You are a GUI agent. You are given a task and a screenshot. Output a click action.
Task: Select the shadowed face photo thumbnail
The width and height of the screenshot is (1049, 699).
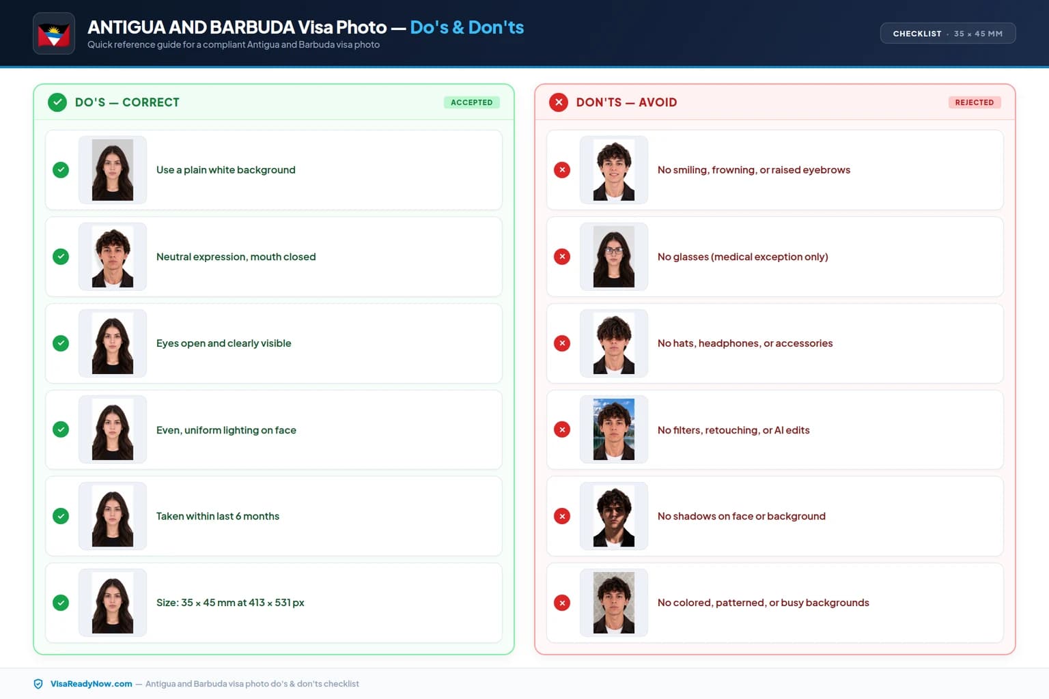tap(614, 516)
